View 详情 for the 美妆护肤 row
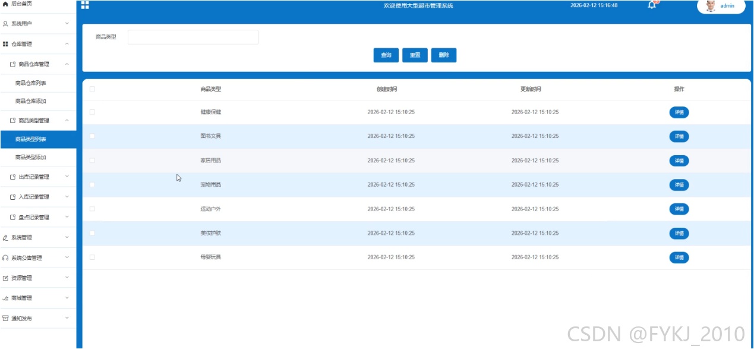 (679, 233)
